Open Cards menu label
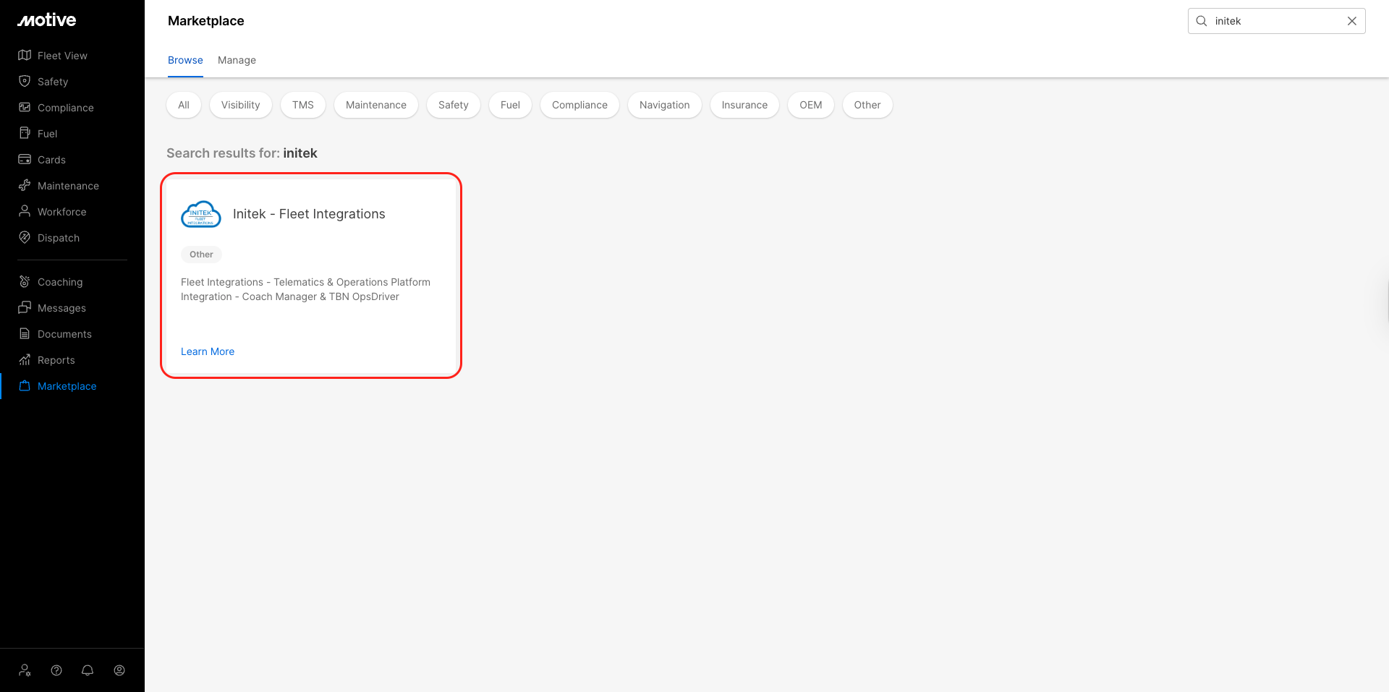Image resolution: width=1389 pixels, height=692 pixels. 51,160
